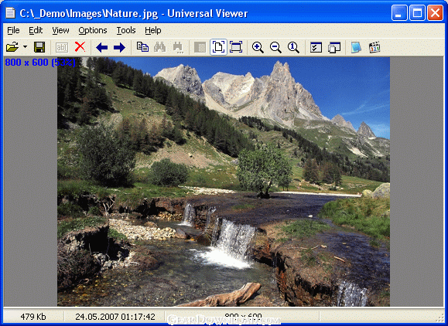Expand the Open file dropdown arrow
This screenshot has width=448, height=326.
[25, 47]
